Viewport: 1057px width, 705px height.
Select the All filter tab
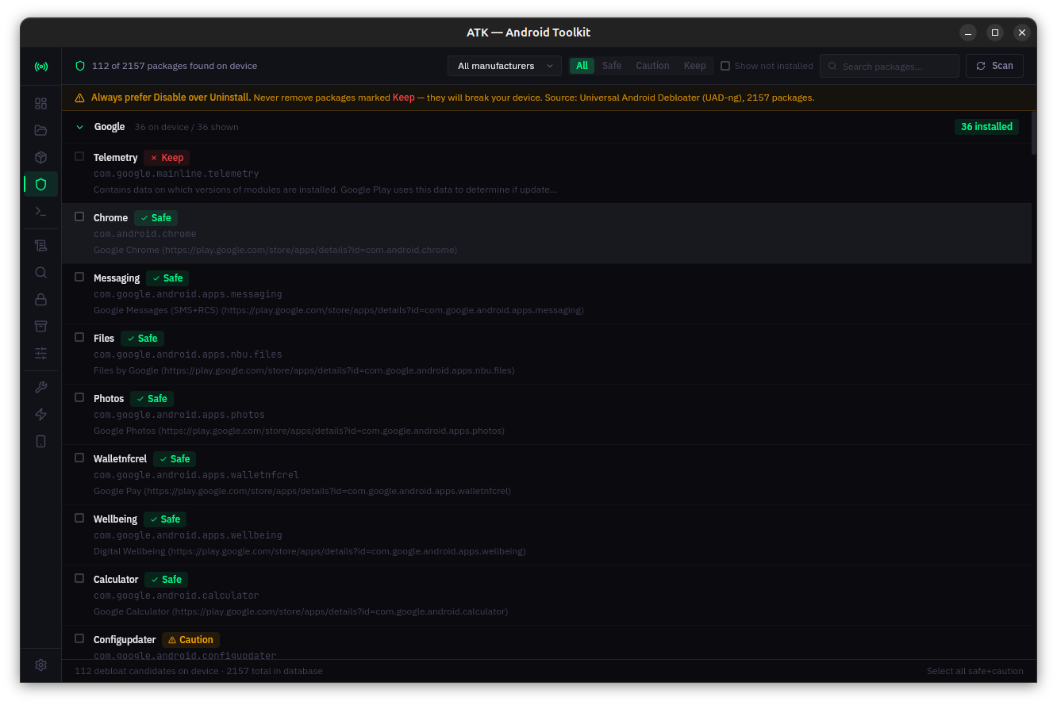[582, 66]
